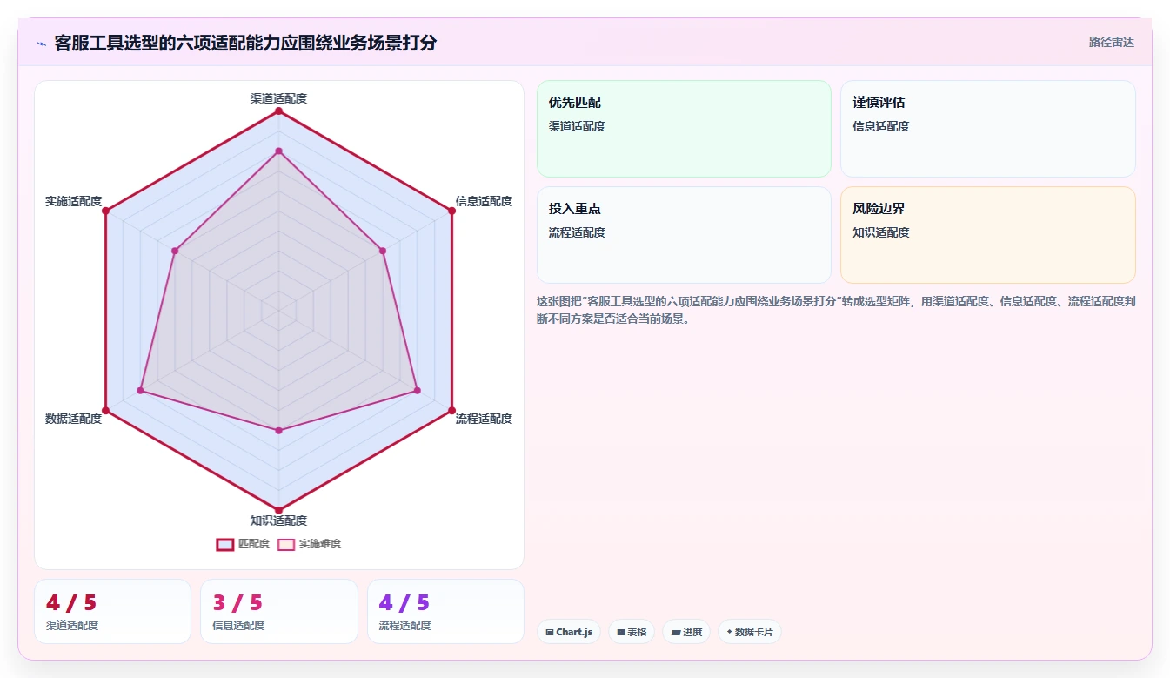Click 流程适配度 text in the 投入重点 card

point(577,232)
